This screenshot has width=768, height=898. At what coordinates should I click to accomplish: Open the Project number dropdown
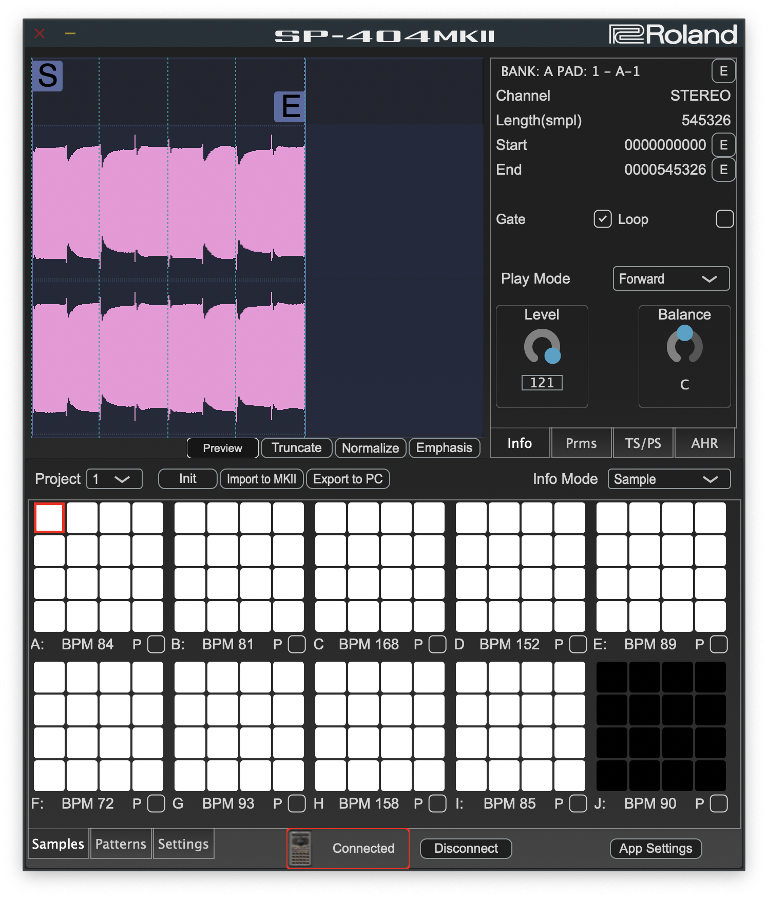(x=114, y=479)
